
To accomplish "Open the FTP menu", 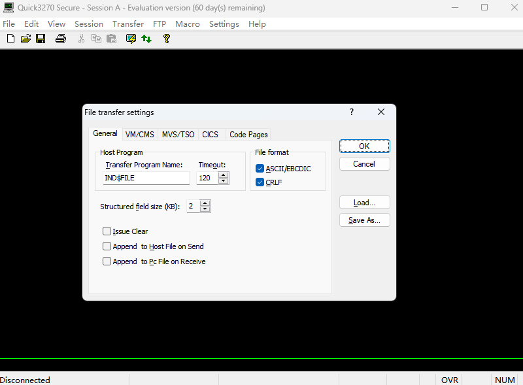I will (x=160, y=24).
